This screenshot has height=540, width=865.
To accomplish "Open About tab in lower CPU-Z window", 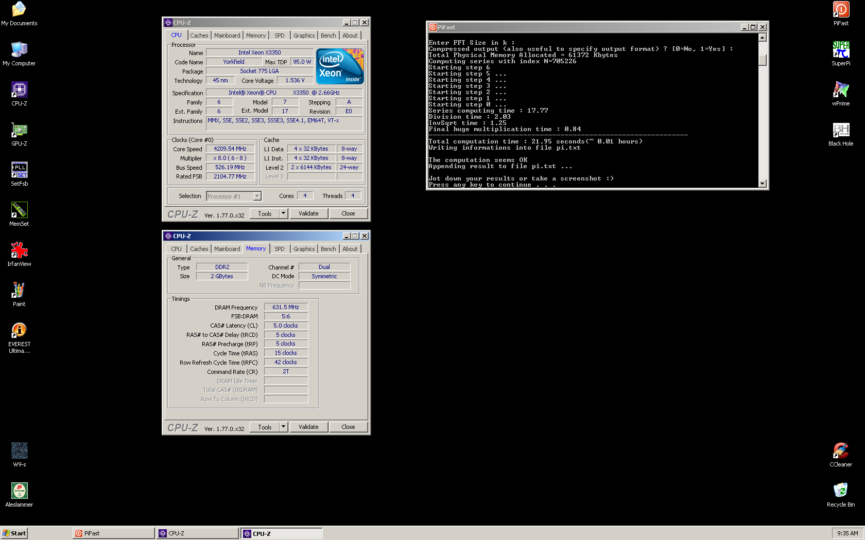I will [x=350, y=249].
